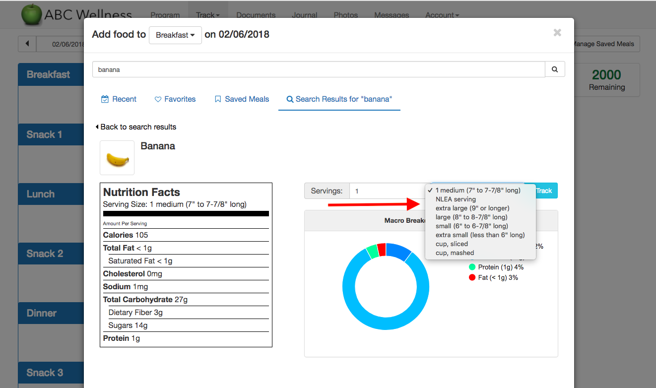This screenshot has height=388, width=656.
Task: Click the green apple ABC Wellness logo
Action: click(32, 14)
